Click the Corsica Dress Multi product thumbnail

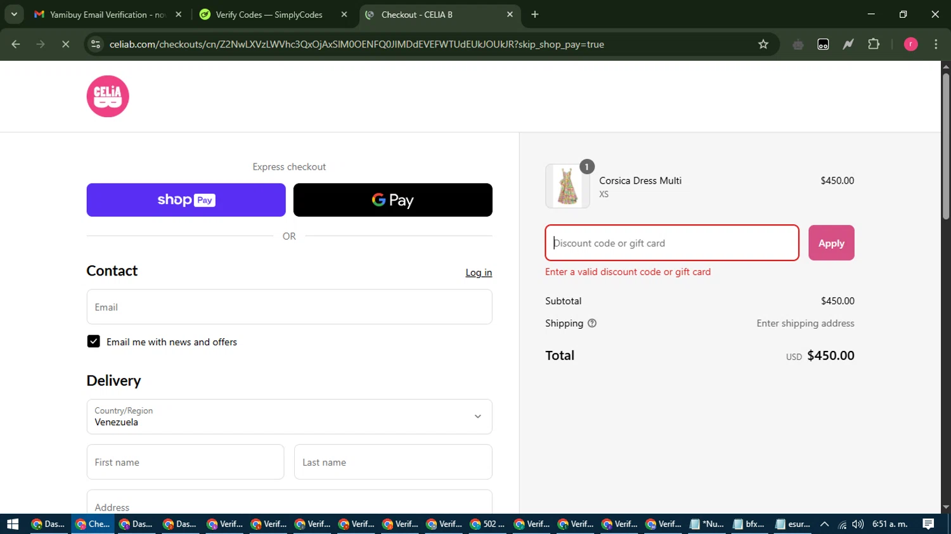(x=567, y=186)
